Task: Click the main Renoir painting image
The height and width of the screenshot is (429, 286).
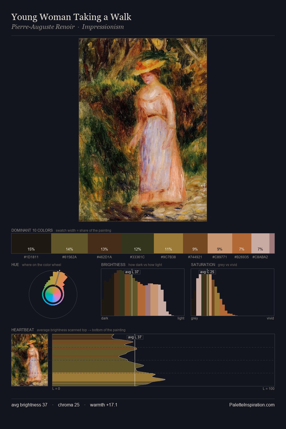Action: coord(143,130)
